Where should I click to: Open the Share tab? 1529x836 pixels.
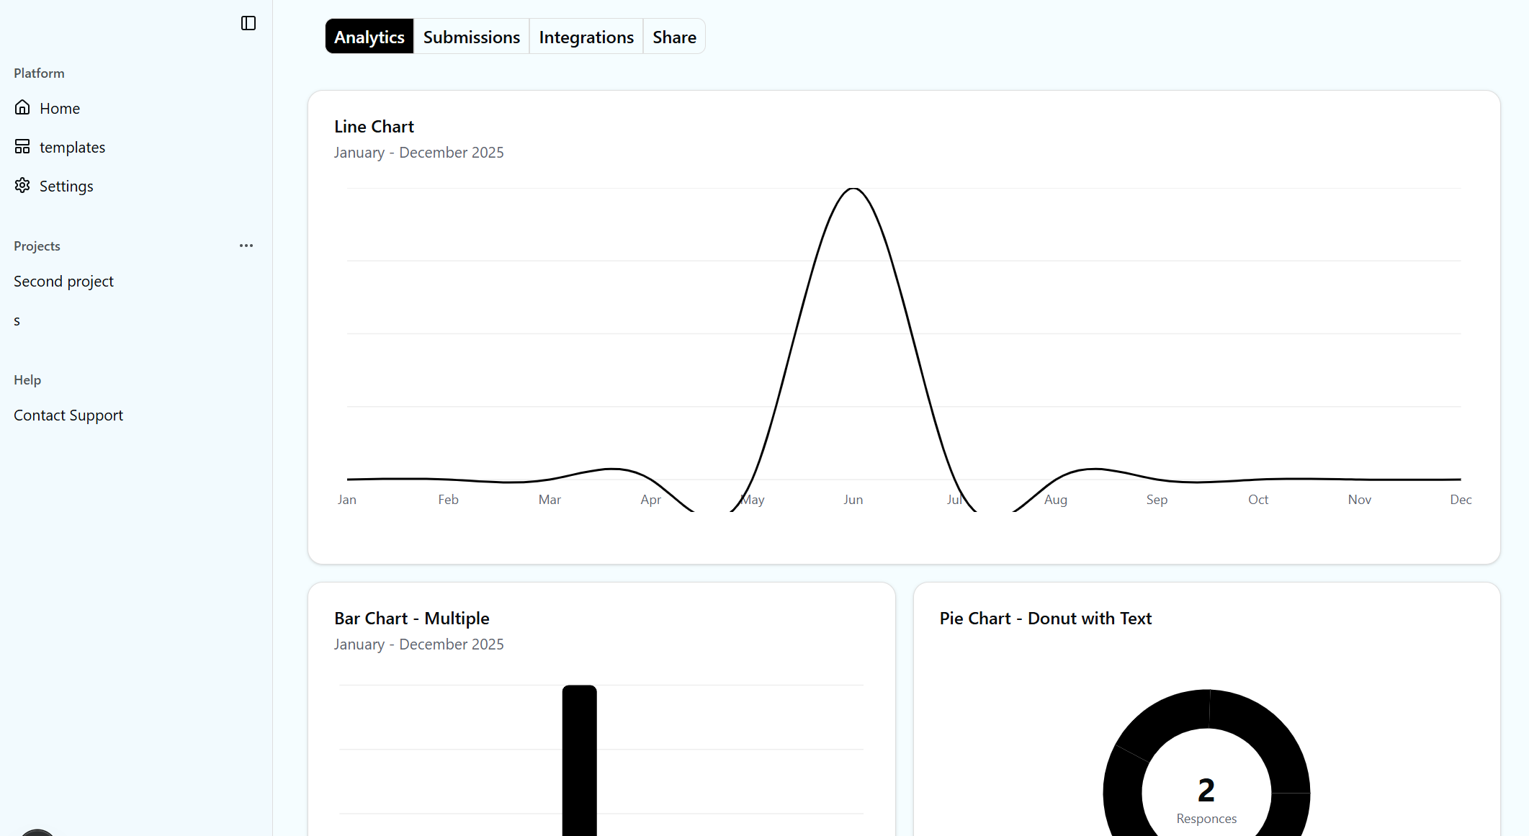click(674, 37)
